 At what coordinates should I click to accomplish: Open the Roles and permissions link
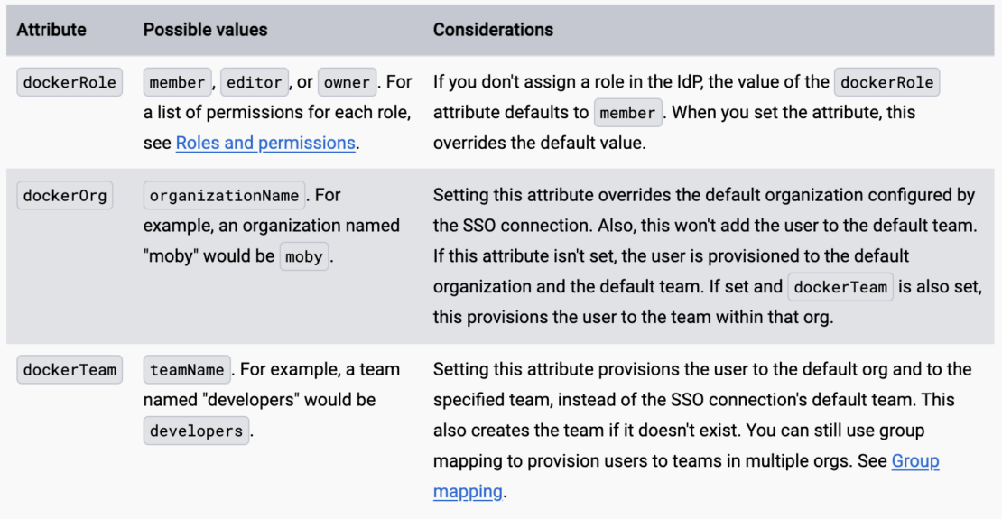click(x=265, y=143)
